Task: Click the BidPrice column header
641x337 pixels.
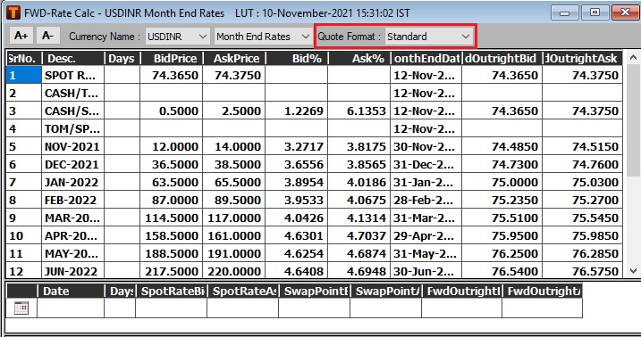Action: tap(172, 58)
